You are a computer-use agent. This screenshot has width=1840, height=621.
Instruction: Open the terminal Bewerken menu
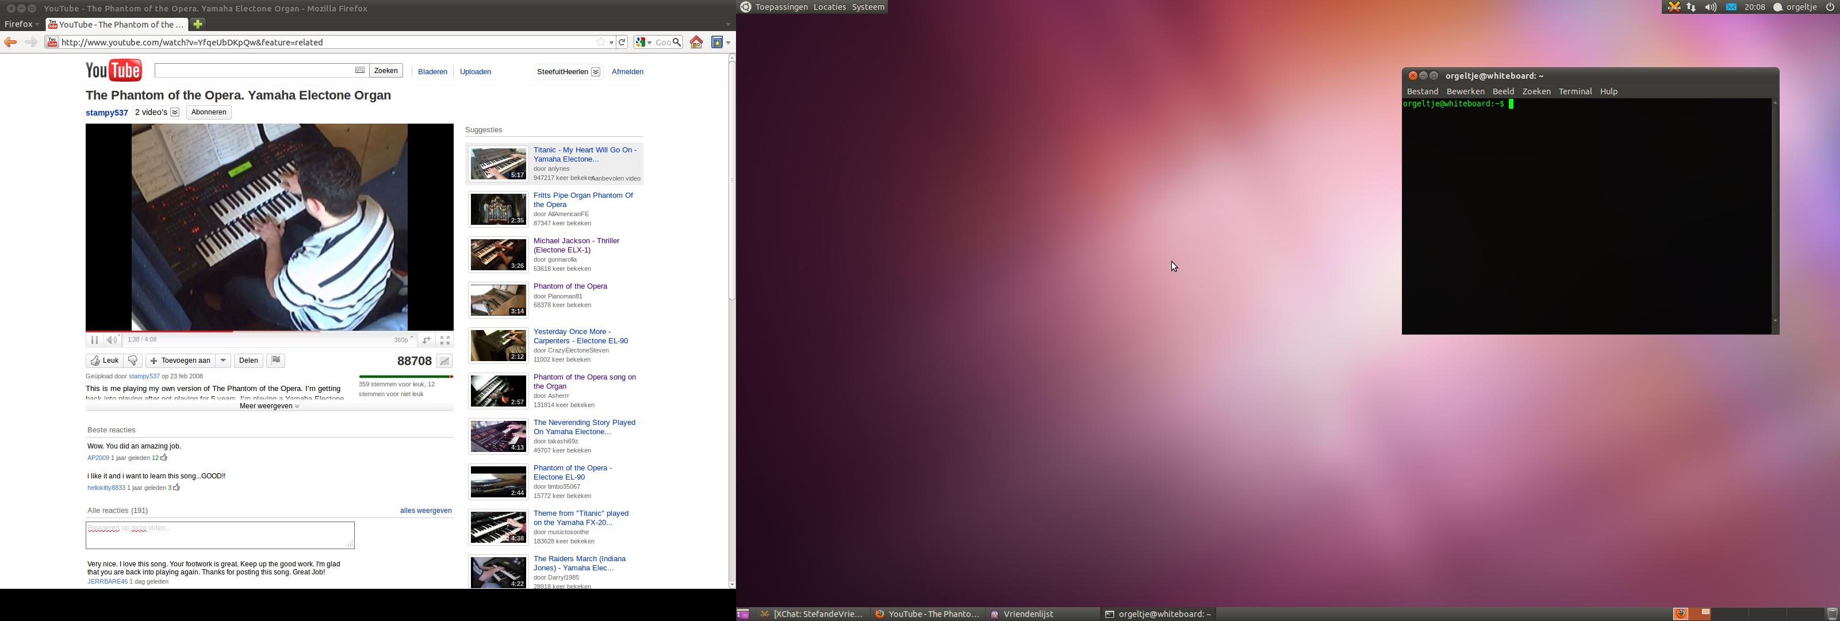(x=1465, y=91)
